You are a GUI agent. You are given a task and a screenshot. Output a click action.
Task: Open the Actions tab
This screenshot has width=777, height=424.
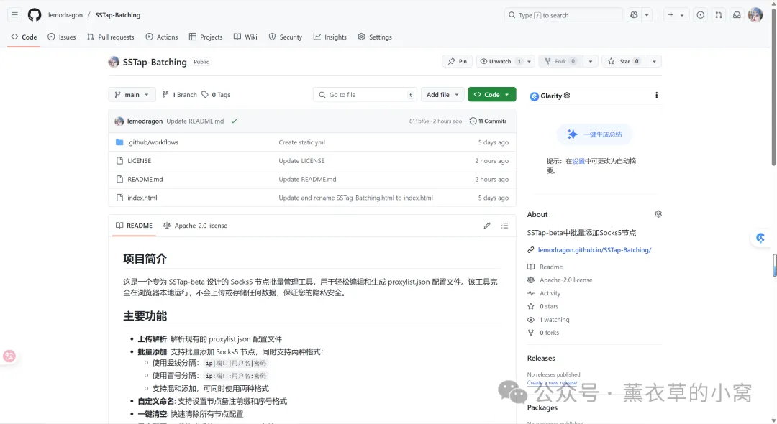(162, 37)
